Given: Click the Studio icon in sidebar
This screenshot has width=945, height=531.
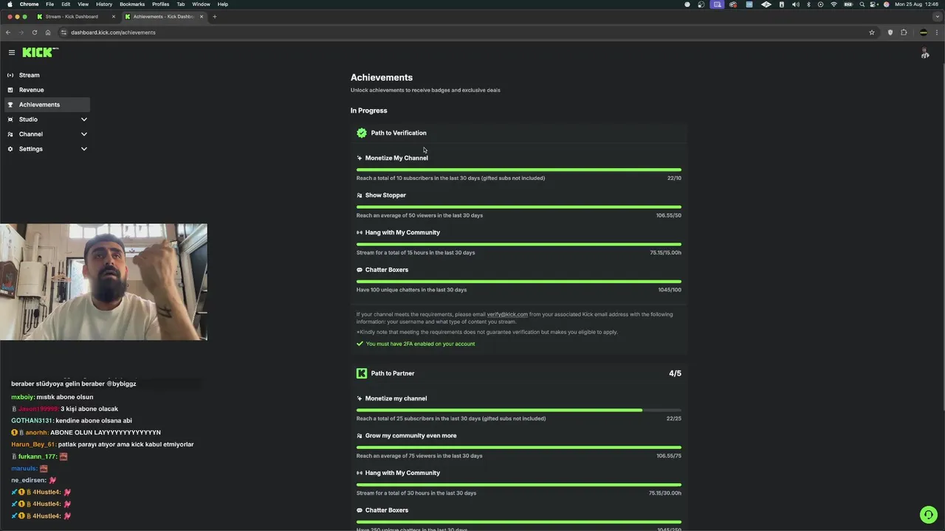Looking at the screenshot, I should pos(10,119).
